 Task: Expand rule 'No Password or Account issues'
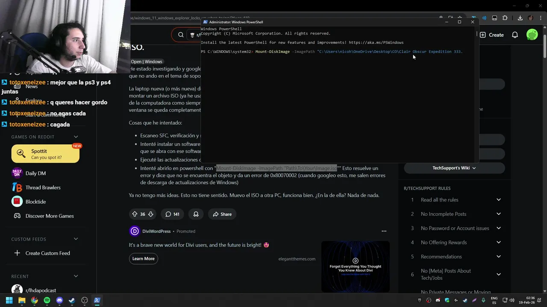pos(498,228)
